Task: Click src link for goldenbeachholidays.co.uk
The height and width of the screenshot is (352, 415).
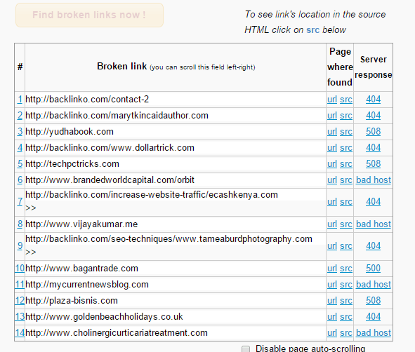Action: pyautogui.click(x=346, y=316)
